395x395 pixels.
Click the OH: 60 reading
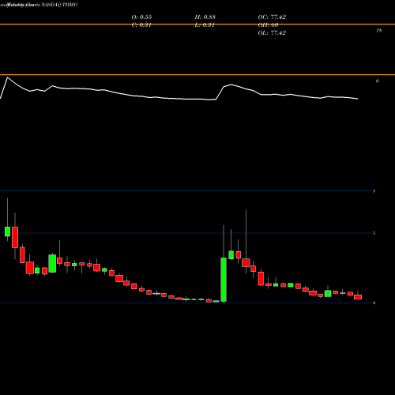[268, 25]
